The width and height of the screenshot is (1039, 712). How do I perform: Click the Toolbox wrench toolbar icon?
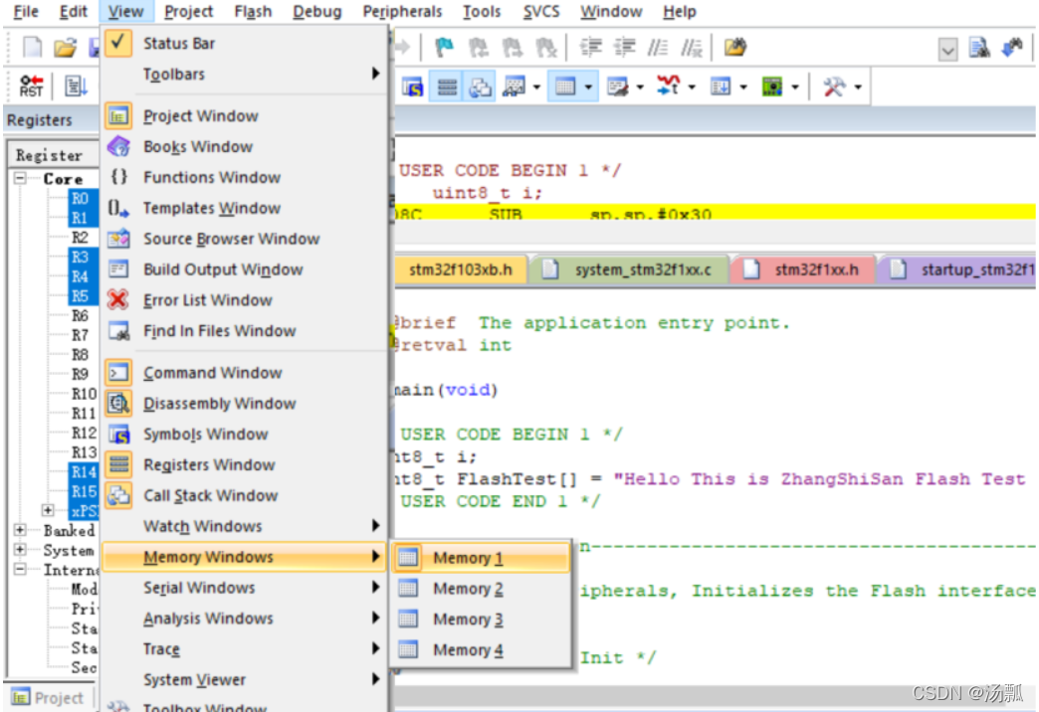pyautogui.click(x=834, y=87)
